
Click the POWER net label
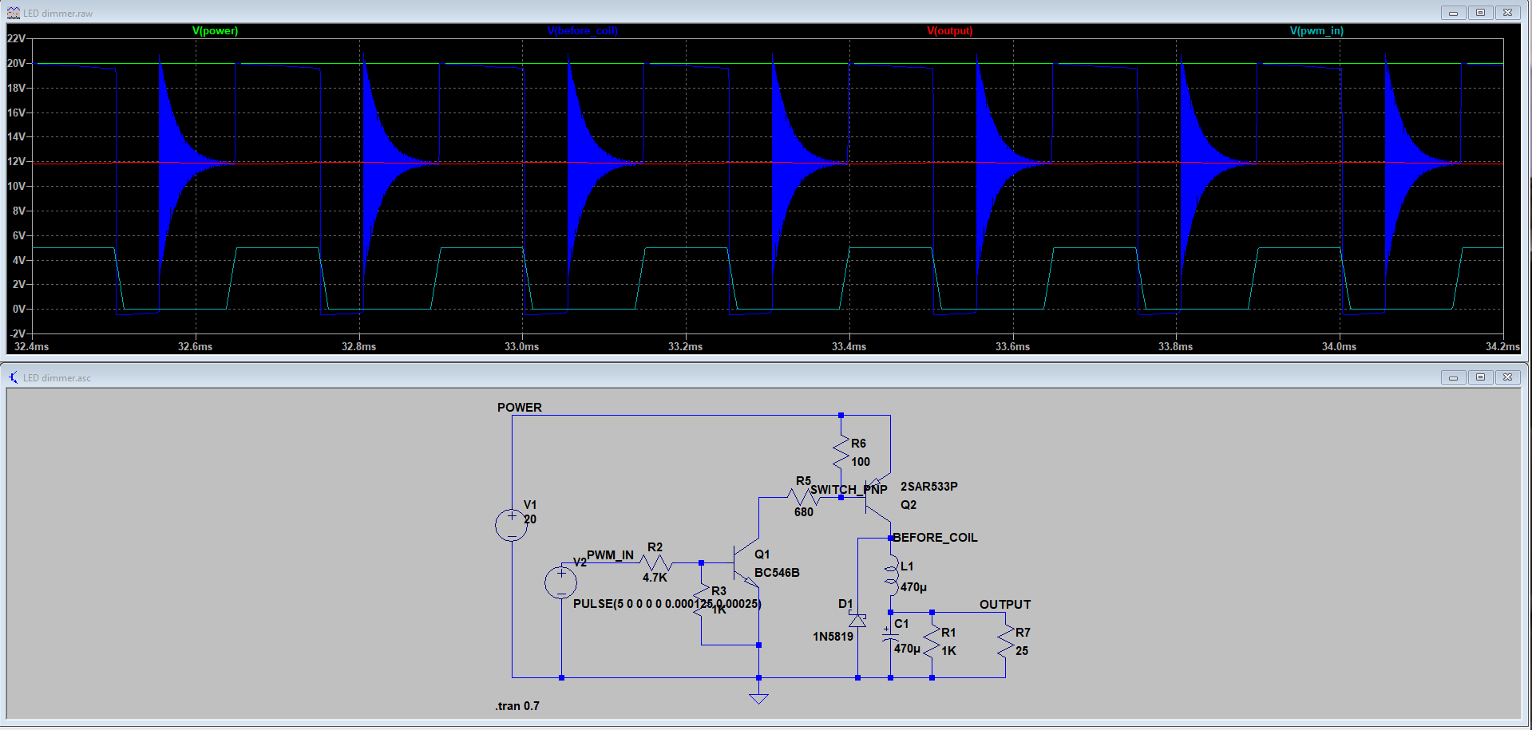click(520, 408)
